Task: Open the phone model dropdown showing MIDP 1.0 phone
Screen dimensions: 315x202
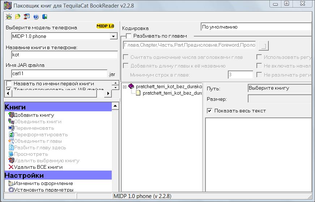Action: point(114,36)
